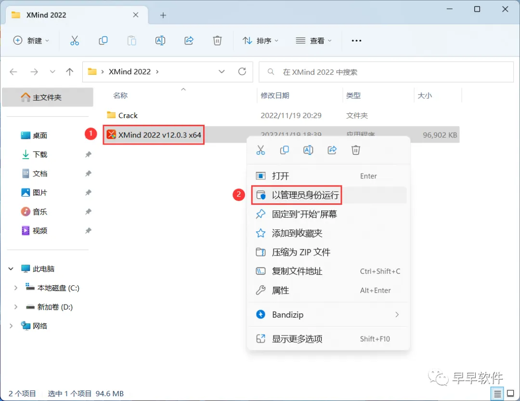Click the Cut icon in the context menu
The width and height of the screenshot is (520, 401).
pyautogui.click(x=260, y=150)
